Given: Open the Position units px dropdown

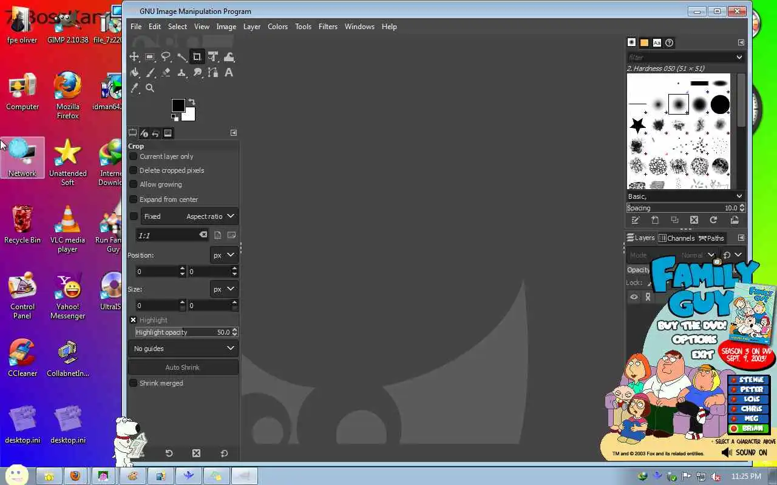Looking at the screenshot, I should point(224,255).
